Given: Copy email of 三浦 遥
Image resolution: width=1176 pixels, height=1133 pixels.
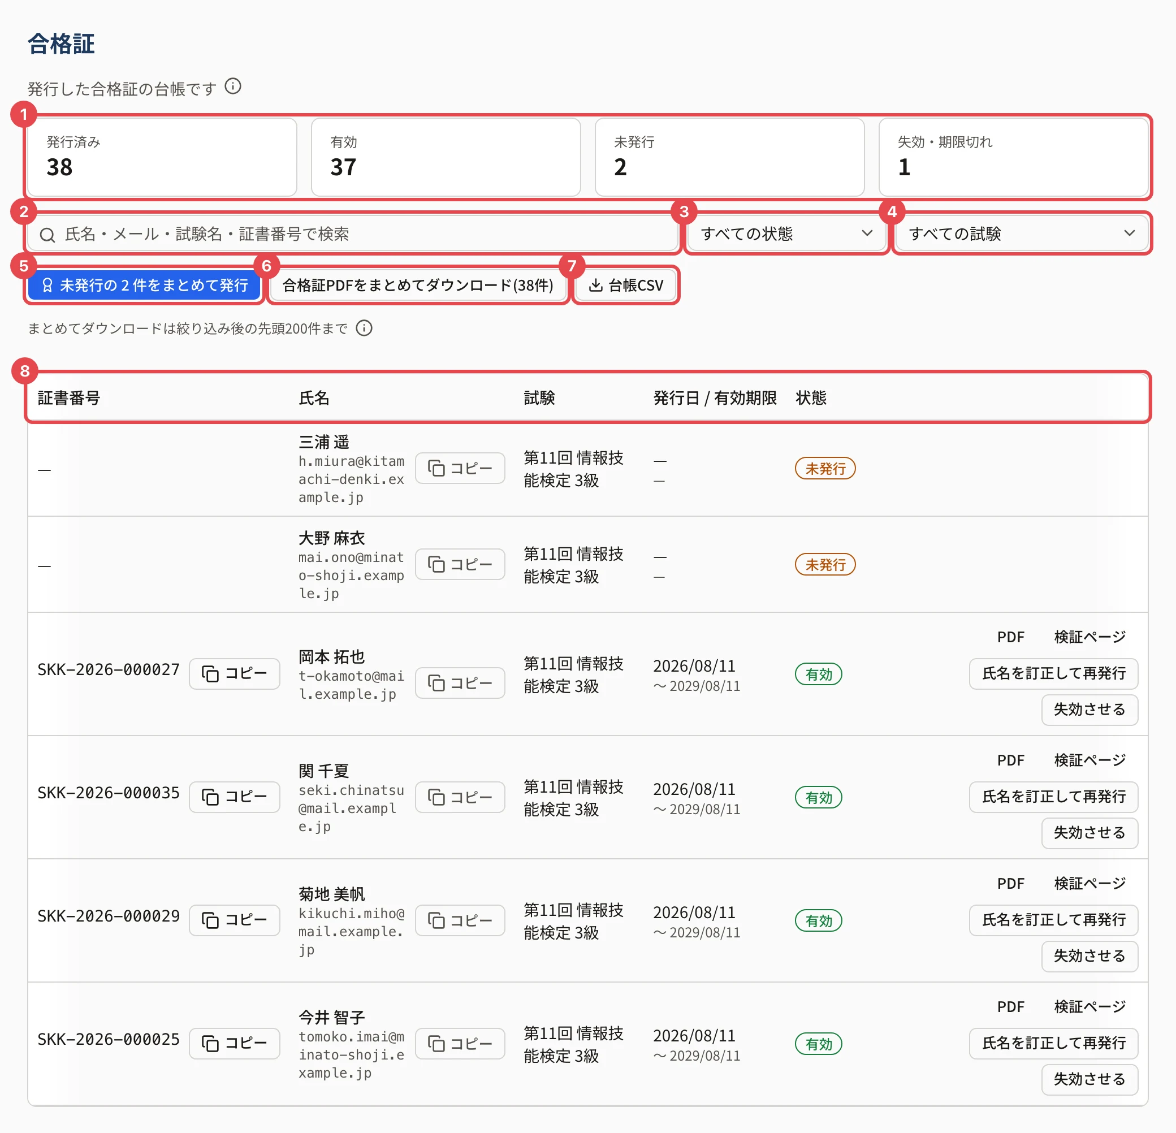Looking at the screenshot, I should (x=460, y=468).
